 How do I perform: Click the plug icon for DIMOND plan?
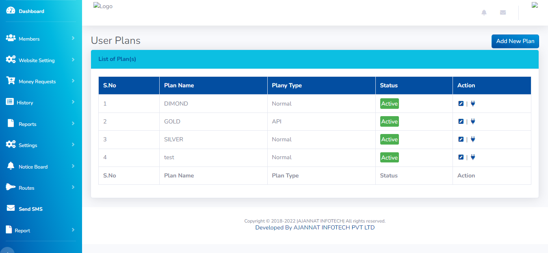click(472, 104)
